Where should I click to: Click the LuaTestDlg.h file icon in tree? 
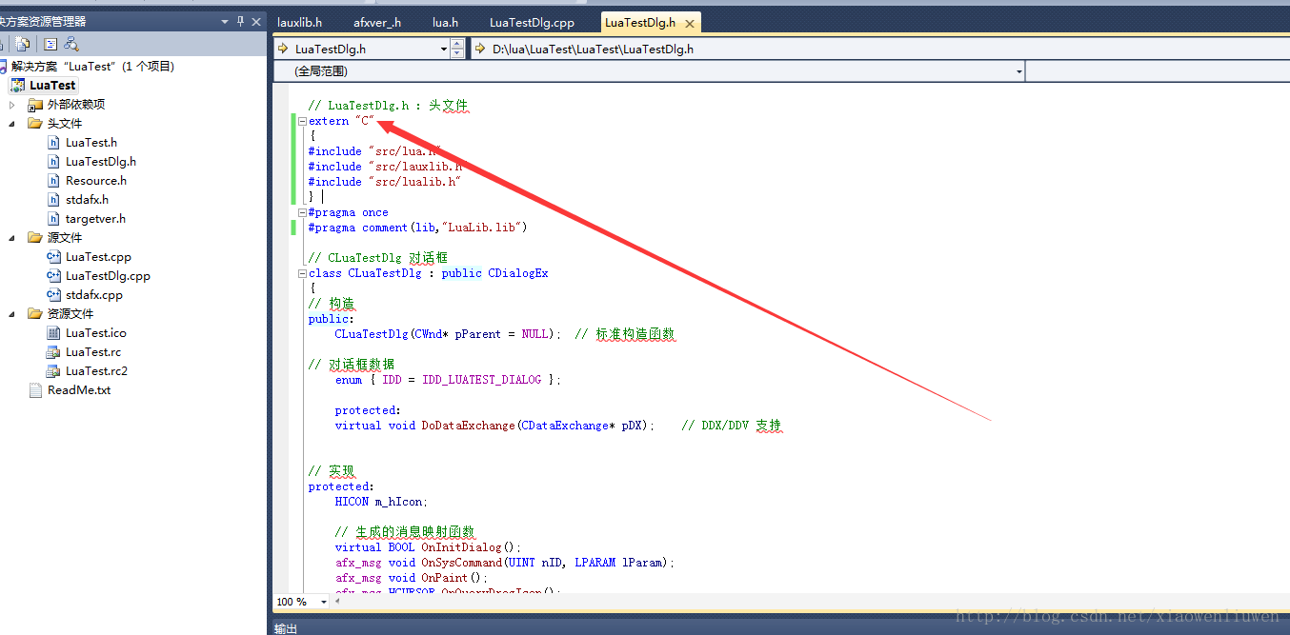pyautogui.click(x=54, y=161)
